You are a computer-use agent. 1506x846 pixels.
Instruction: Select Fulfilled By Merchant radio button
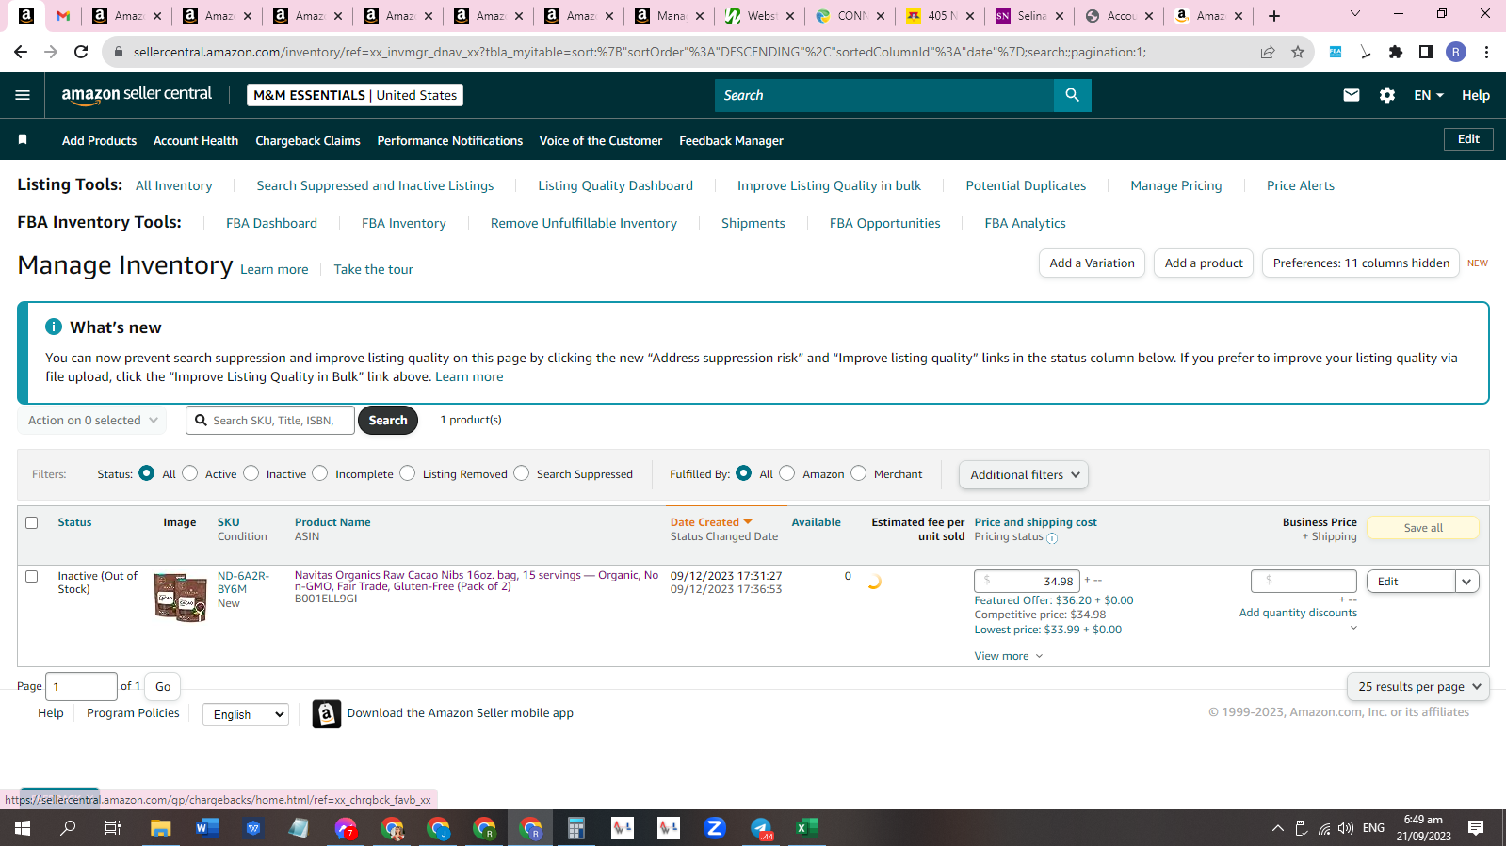pos(858,473)
